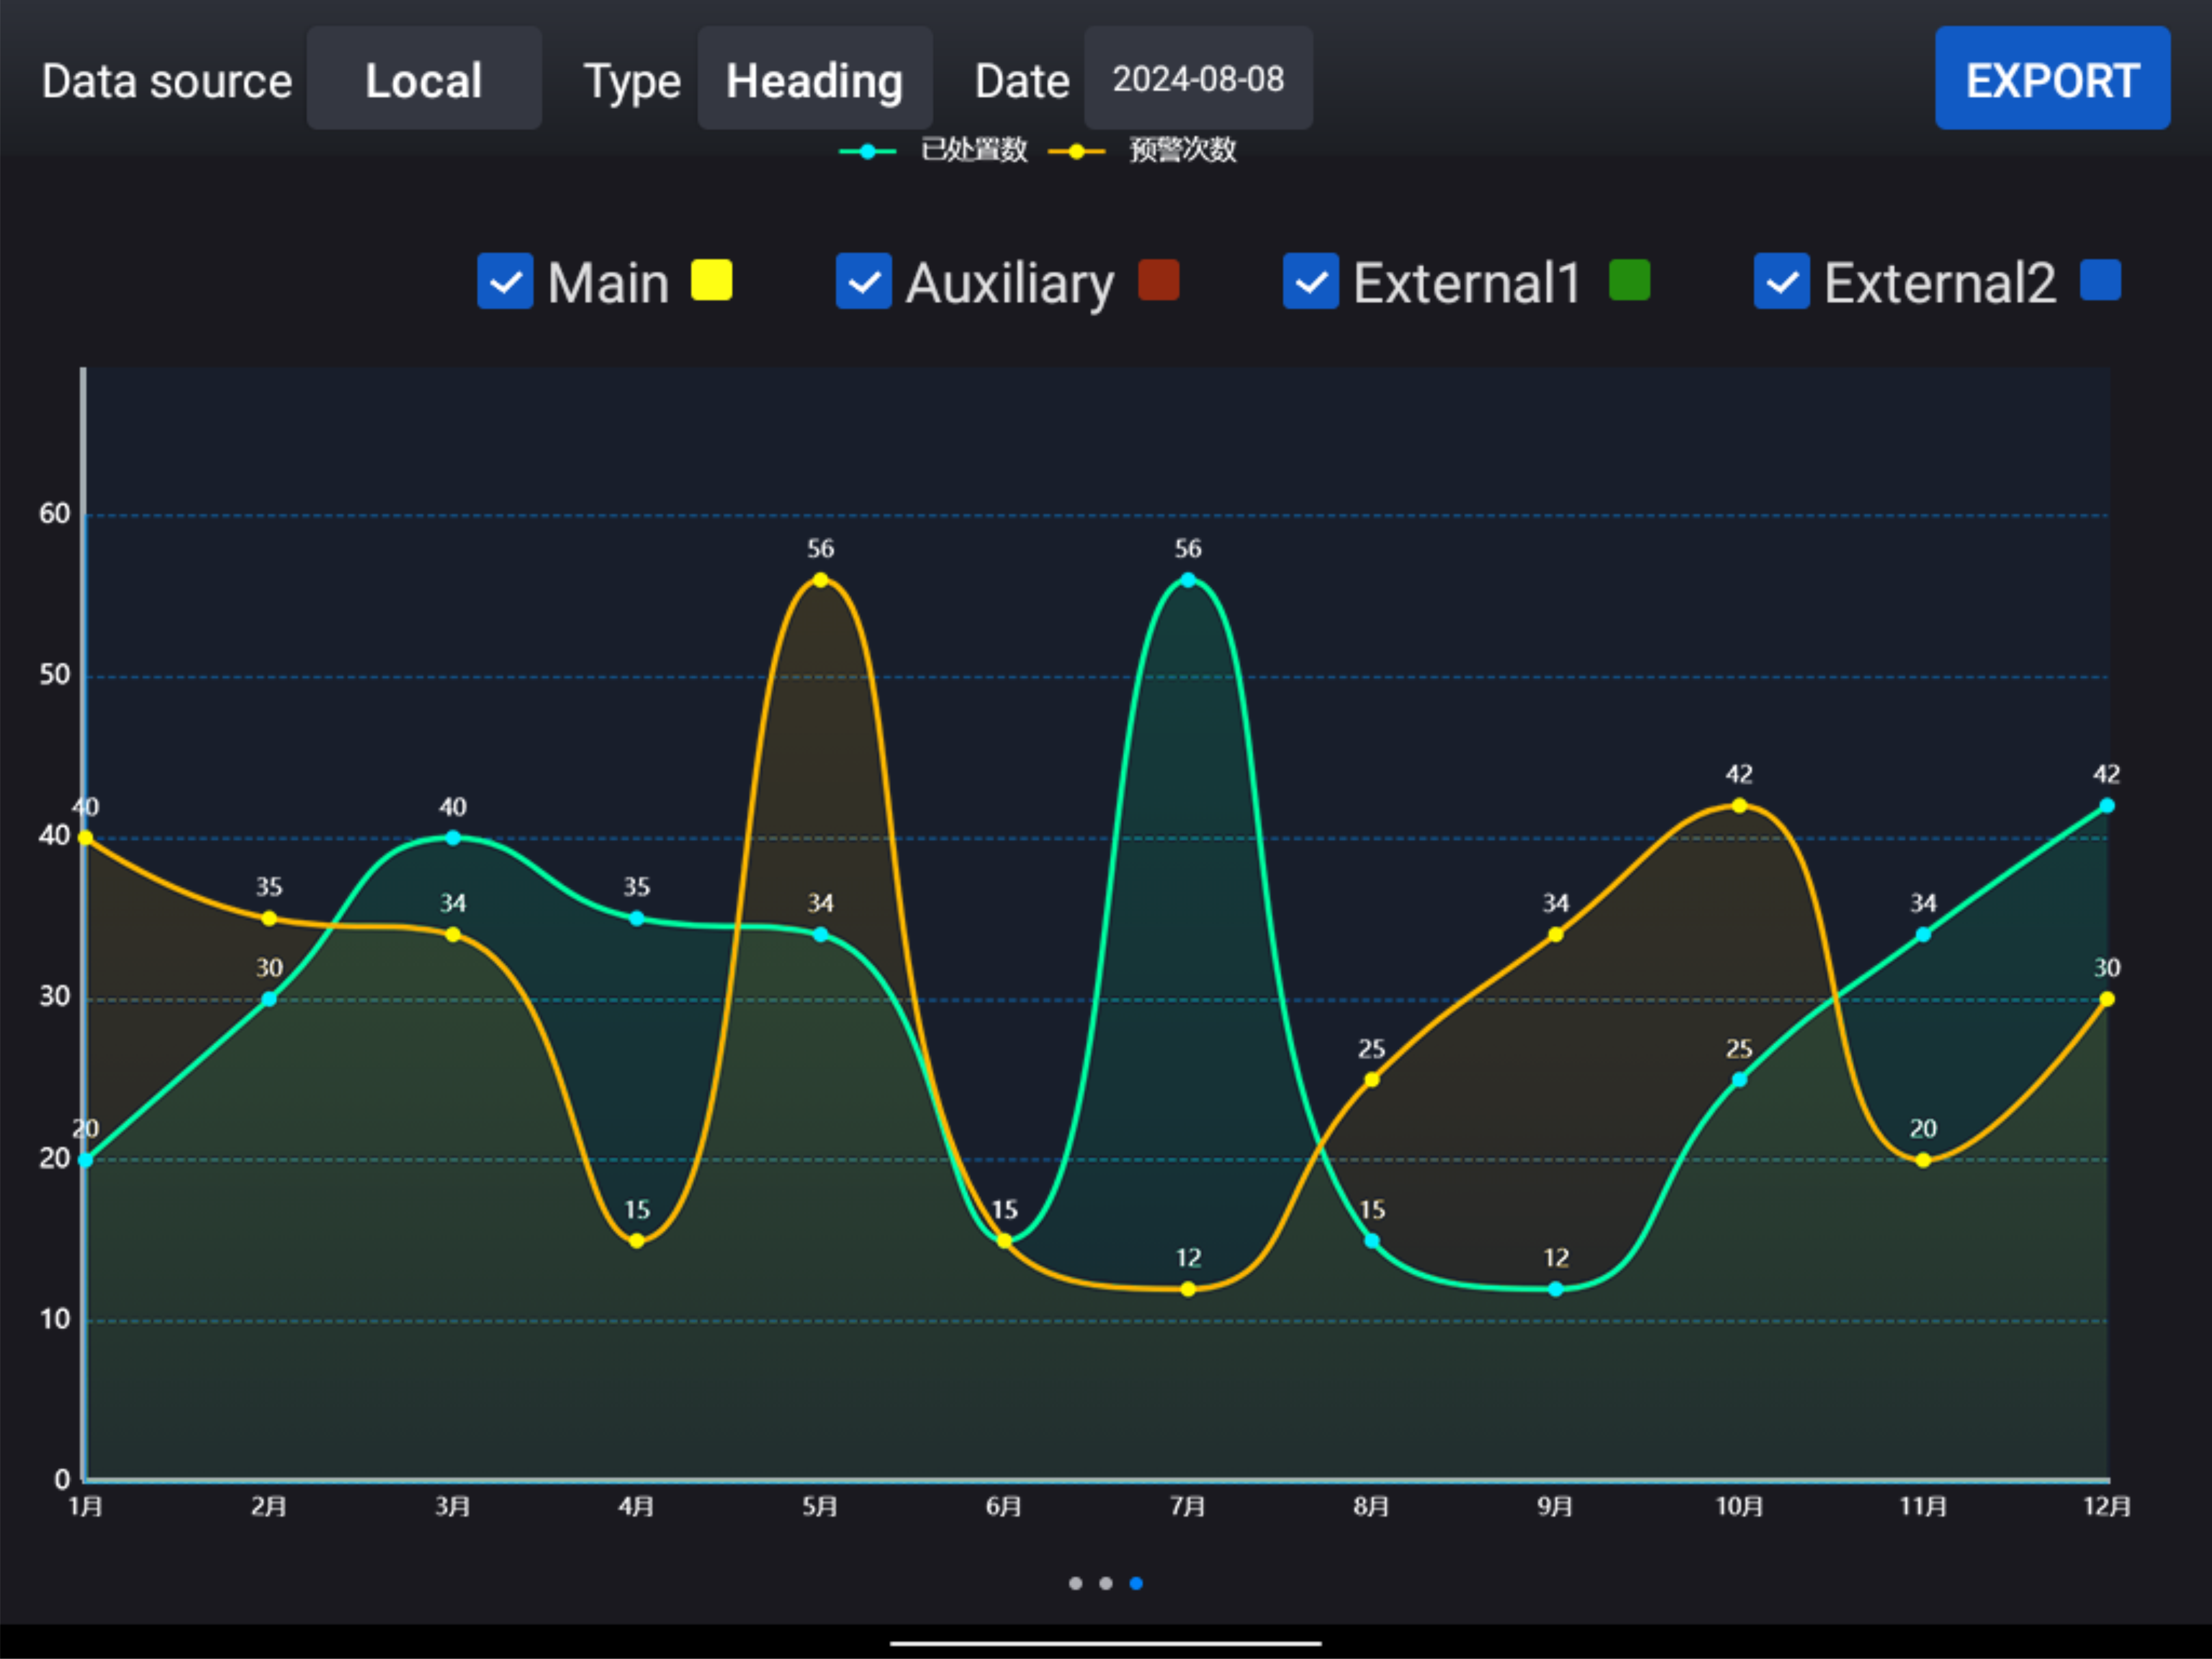Uncheck the External1 checkbox
This screenshot has width=2212, height=1659.
(x=1311, y=281)
